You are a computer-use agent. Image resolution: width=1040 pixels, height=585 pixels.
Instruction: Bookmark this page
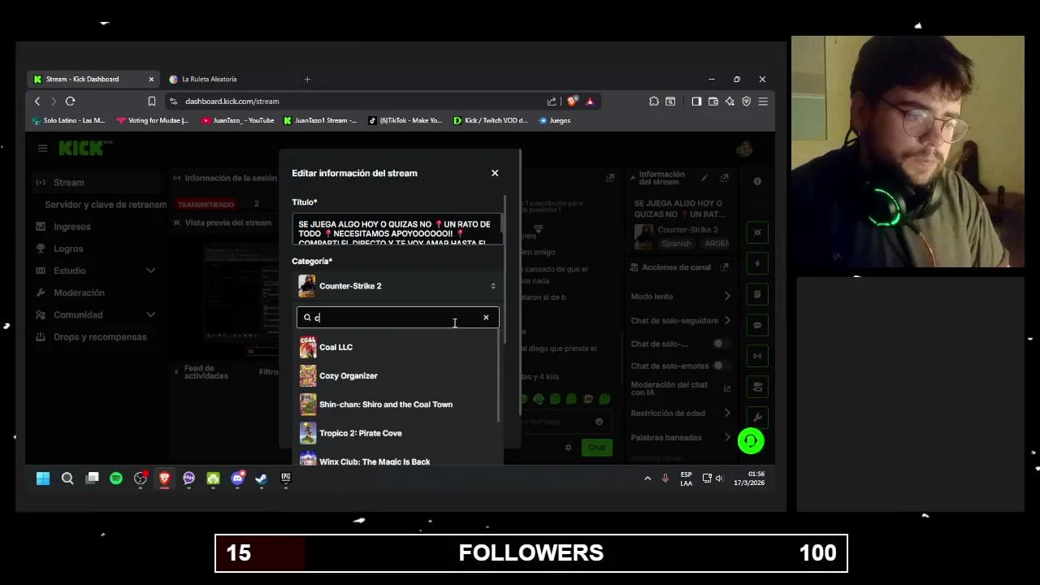click(152, 102)
